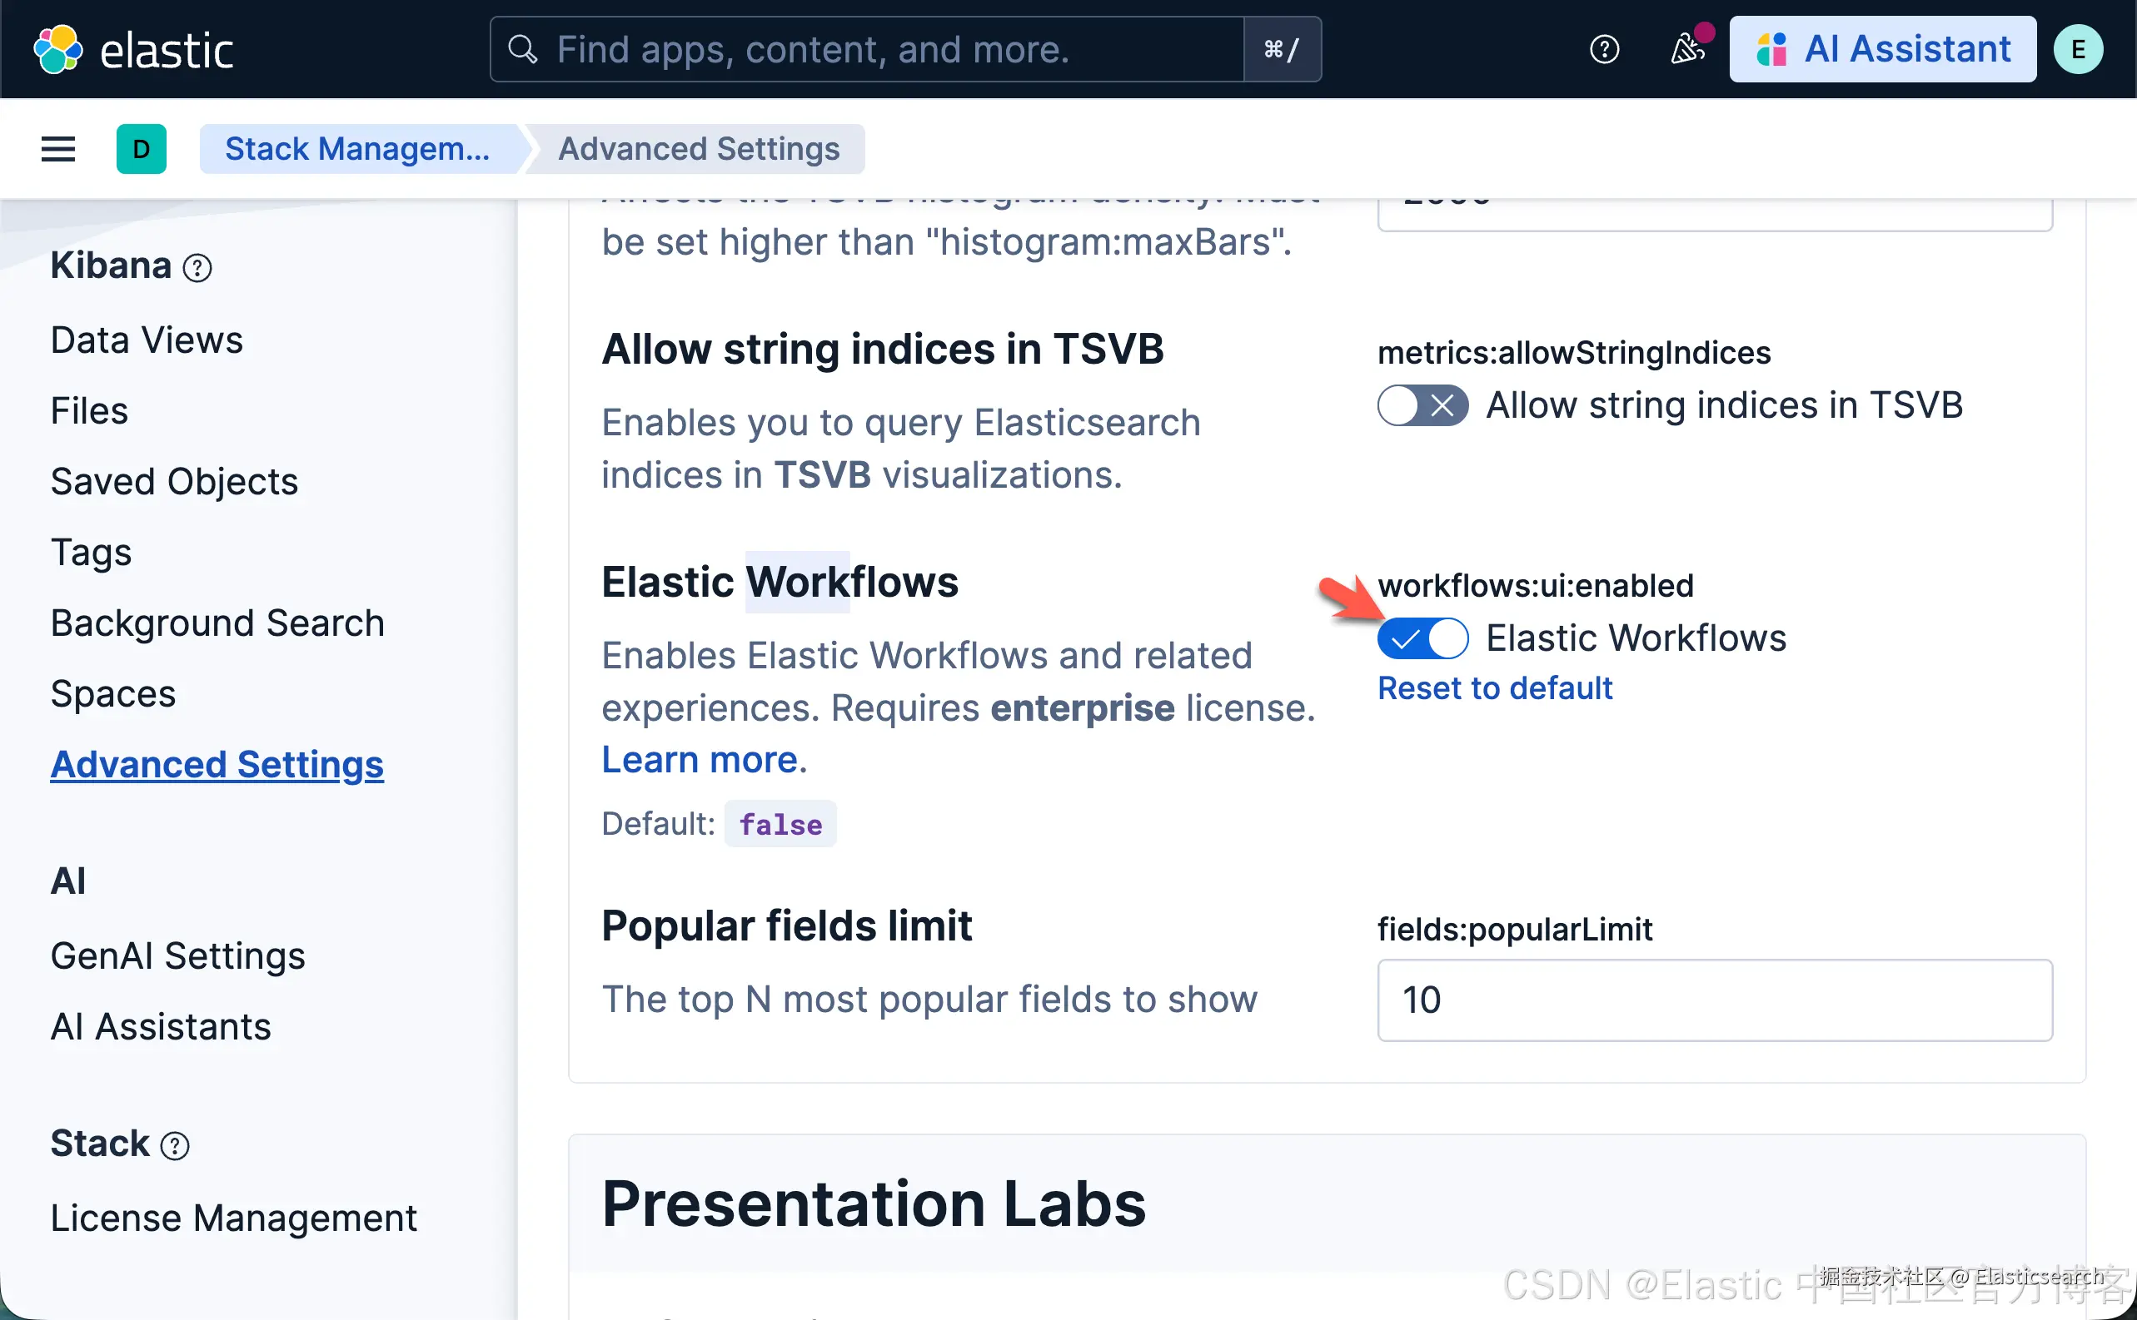Click the Elastic logo home icon
The image size is (2137, 1320).
(57, 50)
